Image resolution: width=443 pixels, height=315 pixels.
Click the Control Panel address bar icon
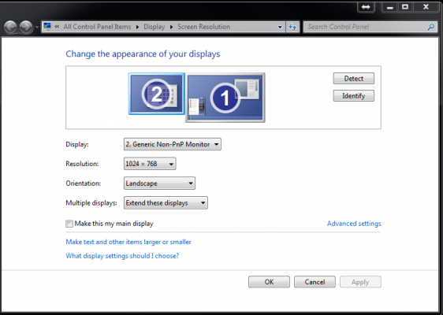pyautogui.click(x=47, y=27)
